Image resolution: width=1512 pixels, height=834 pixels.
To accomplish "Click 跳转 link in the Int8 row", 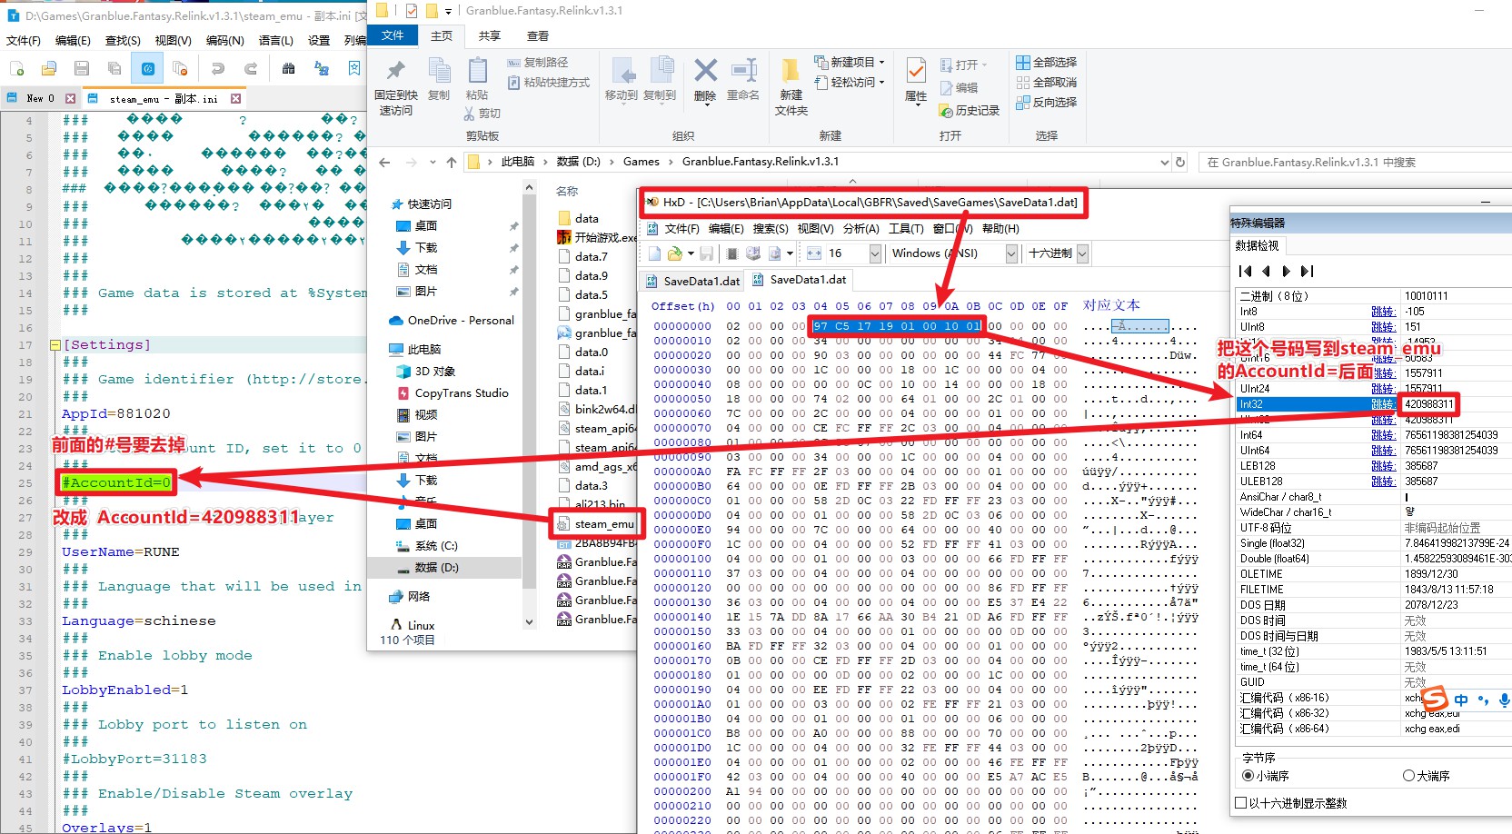I will (1383, 312).
